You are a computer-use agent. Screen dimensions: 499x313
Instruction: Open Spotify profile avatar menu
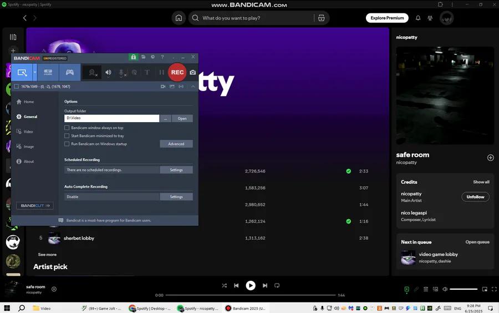click(x=446, y=18)
